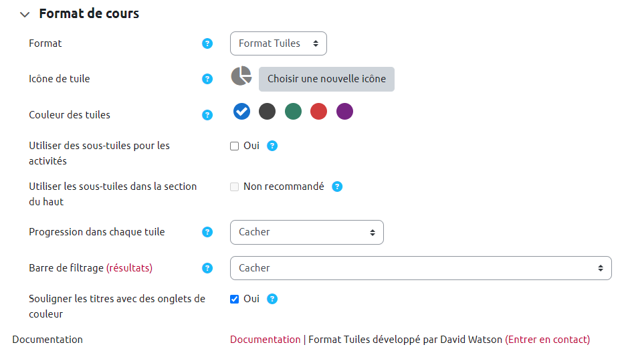Show help for sous-tuiles Oui checkbox

272,146
